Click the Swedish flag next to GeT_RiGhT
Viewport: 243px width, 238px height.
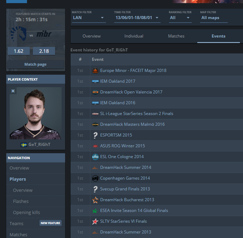[24, 145]
